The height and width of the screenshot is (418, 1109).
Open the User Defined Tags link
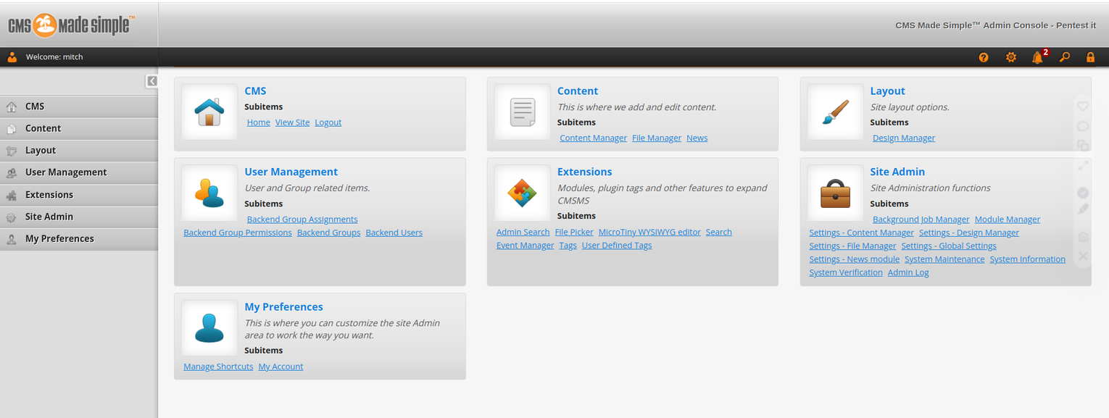(617, 246)
